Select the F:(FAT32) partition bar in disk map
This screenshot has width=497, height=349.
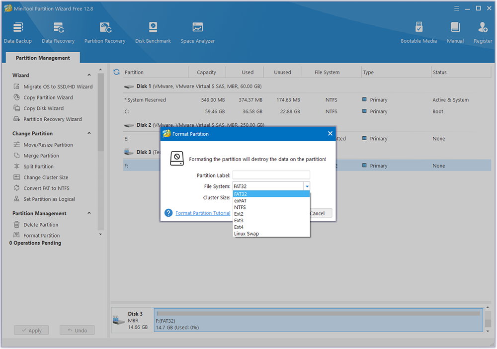tap(318, 320)
